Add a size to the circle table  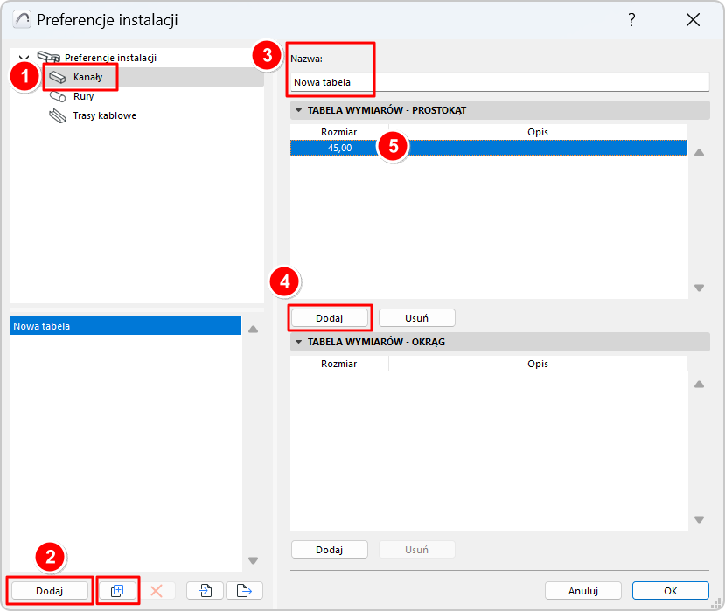329,550
